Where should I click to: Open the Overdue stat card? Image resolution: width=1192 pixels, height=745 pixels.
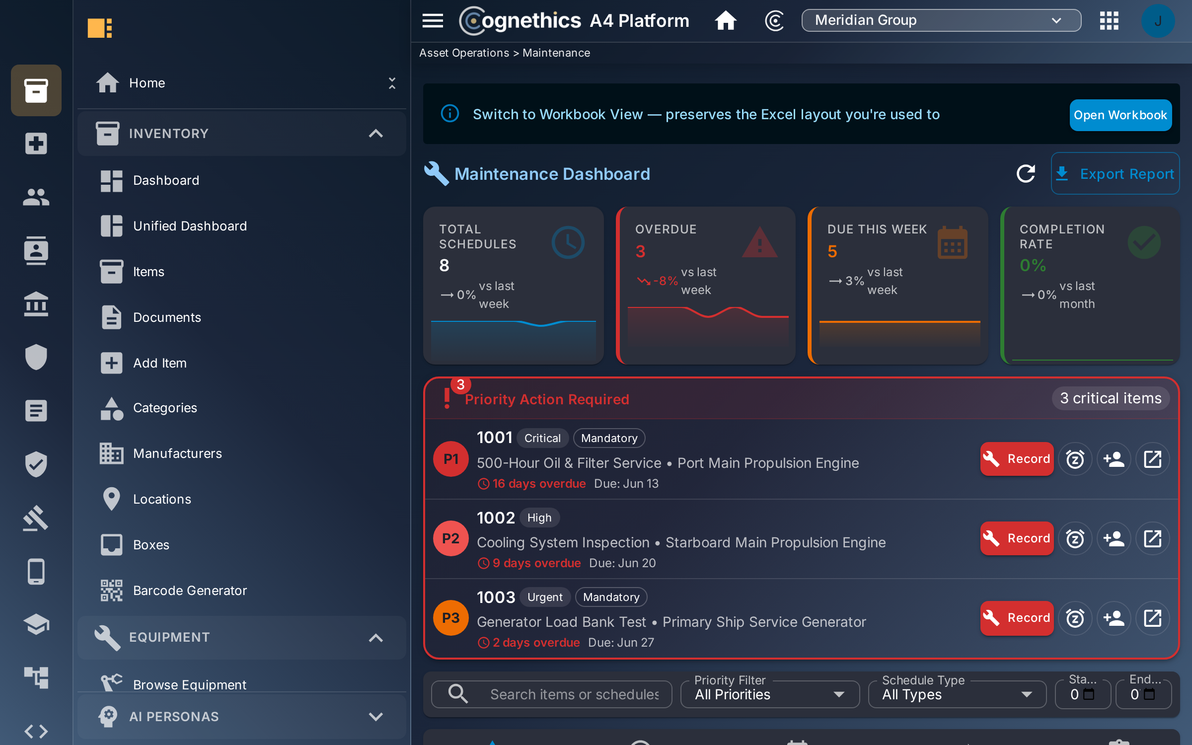click(x=706, y=286)
